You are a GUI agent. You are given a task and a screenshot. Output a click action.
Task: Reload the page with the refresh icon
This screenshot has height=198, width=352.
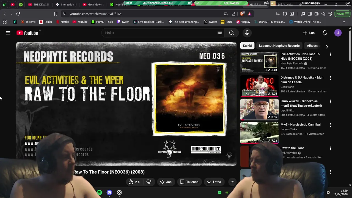(18, 14)
